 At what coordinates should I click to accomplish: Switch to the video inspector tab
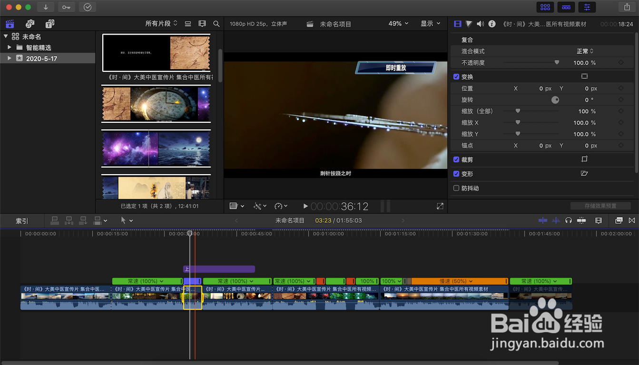pos(458,24)
